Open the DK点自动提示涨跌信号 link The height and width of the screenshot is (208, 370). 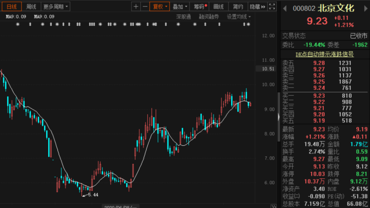click(x=324, y=54)
